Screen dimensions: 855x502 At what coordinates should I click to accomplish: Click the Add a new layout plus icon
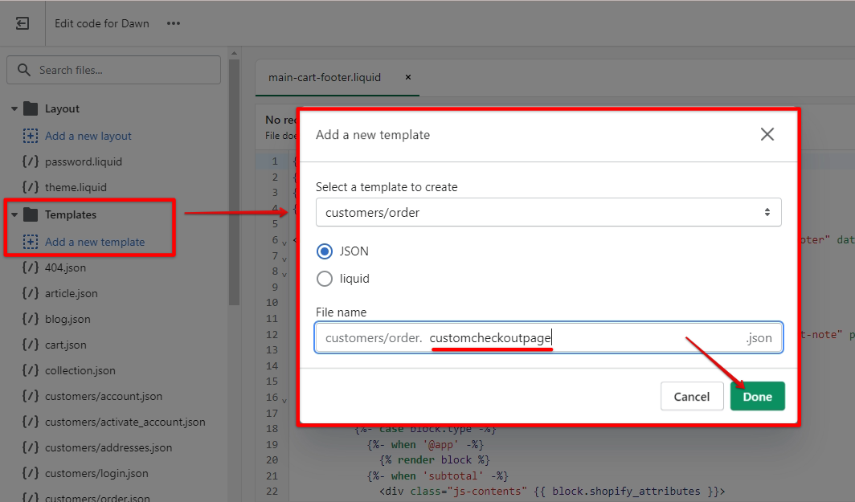click(x=31, y=136)
